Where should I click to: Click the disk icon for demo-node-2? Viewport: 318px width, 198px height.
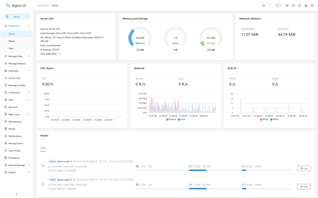tap(243, 166)
